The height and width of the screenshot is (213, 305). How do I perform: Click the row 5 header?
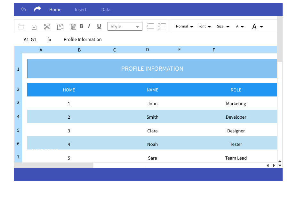coord(18,130)
